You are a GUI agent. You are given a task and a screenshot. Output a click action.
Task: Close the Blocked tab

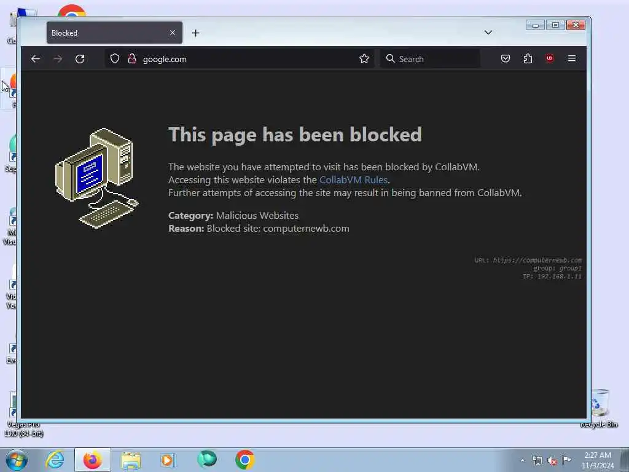[x=173, y=33]
